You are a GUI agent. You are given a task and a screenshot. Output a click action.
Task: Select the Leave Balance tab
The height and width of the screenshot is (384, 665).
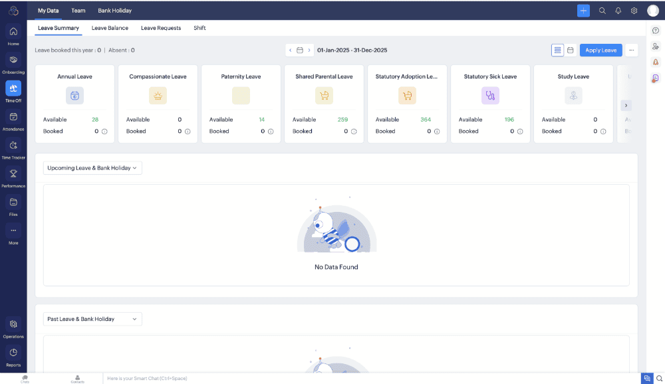[x=110, y=28]
